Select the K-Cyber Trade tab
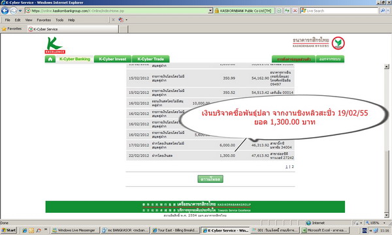 (x=151, y=59)
